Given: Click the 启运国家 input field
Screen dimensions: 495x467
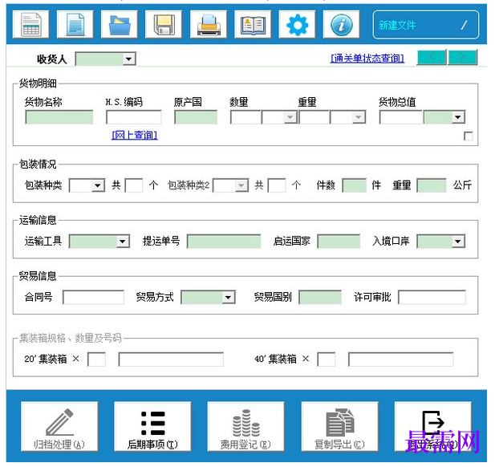Looking at the screenshot, I should [x=339, y=242].
